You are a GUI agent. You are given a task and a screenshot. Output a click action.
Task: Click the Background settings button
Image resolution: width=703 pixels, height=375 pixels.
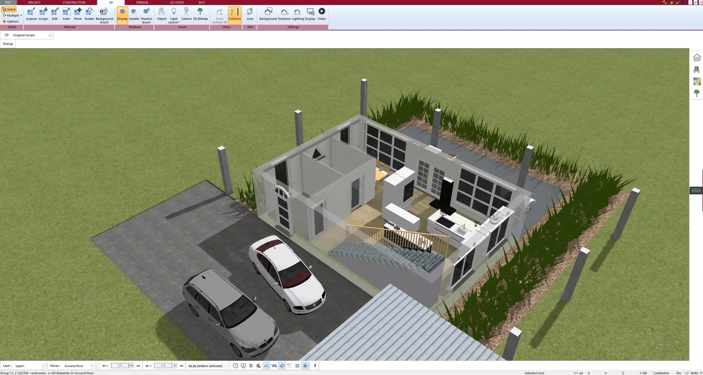(268, 14)
